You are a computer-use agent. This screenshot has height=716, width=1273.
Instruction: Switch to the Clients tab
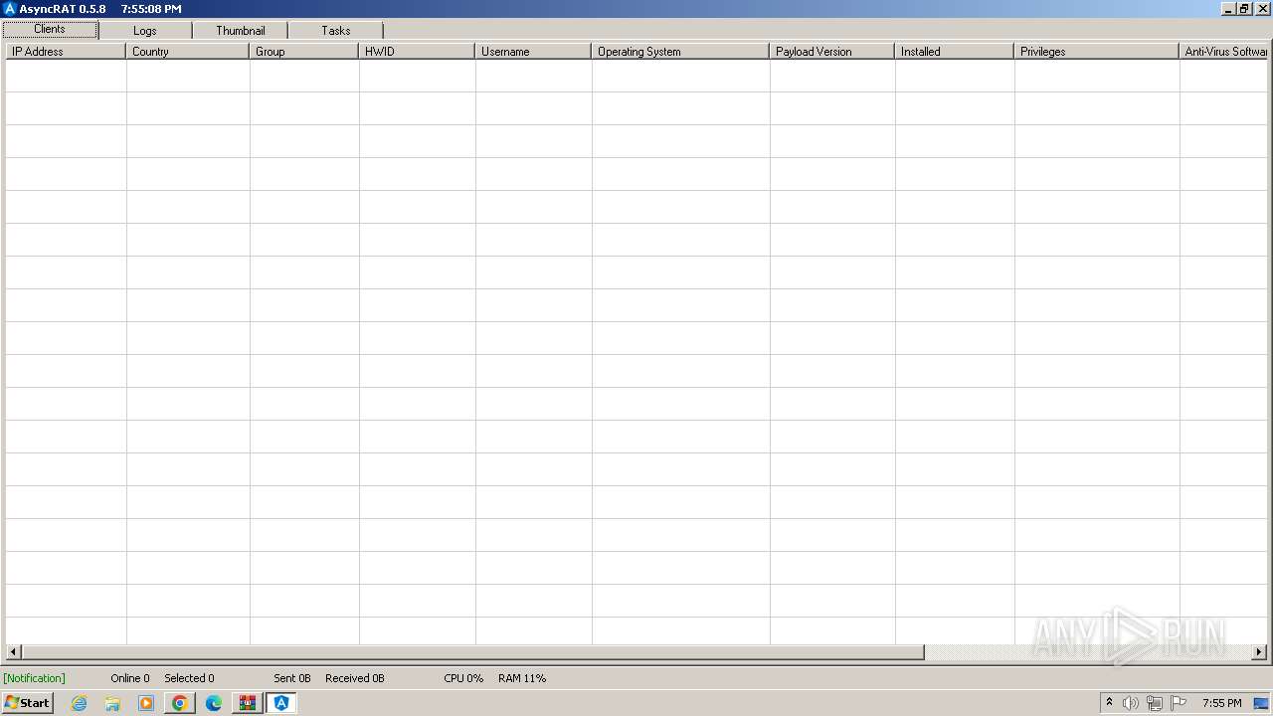pyautogui.click(x=50, y=30)
